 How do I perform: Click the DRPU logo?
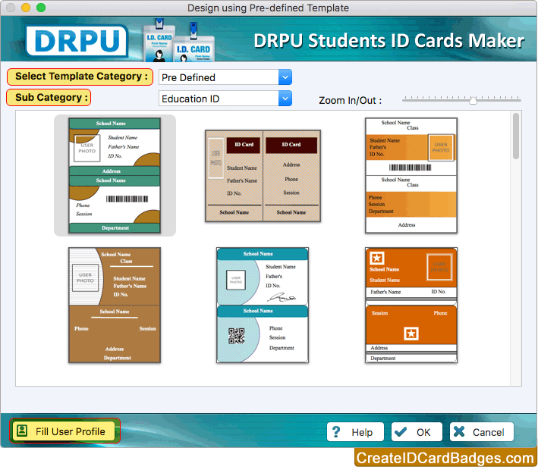point(77,41)
